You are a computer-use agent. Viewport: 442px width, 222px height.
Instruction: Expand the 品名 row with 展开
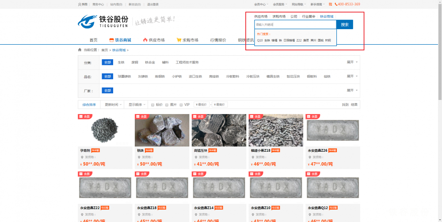coord(352,77)
